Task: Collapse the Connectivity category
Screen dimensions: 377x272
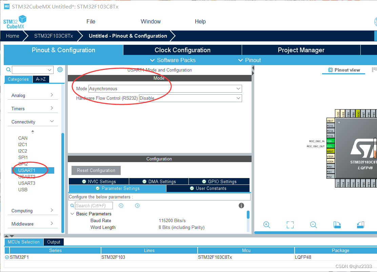Action: click(32, 122)
